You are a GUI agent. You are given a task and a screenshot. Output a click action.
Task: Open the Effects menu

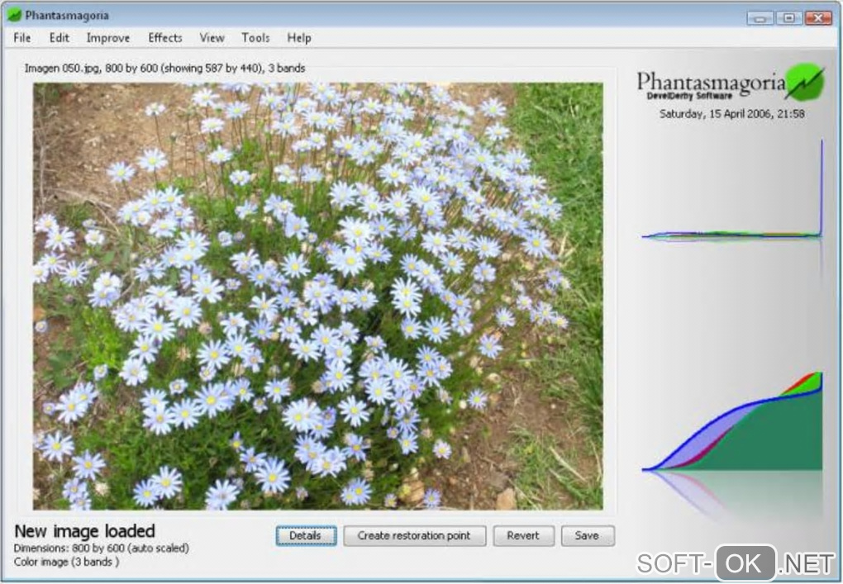point(165,38)
